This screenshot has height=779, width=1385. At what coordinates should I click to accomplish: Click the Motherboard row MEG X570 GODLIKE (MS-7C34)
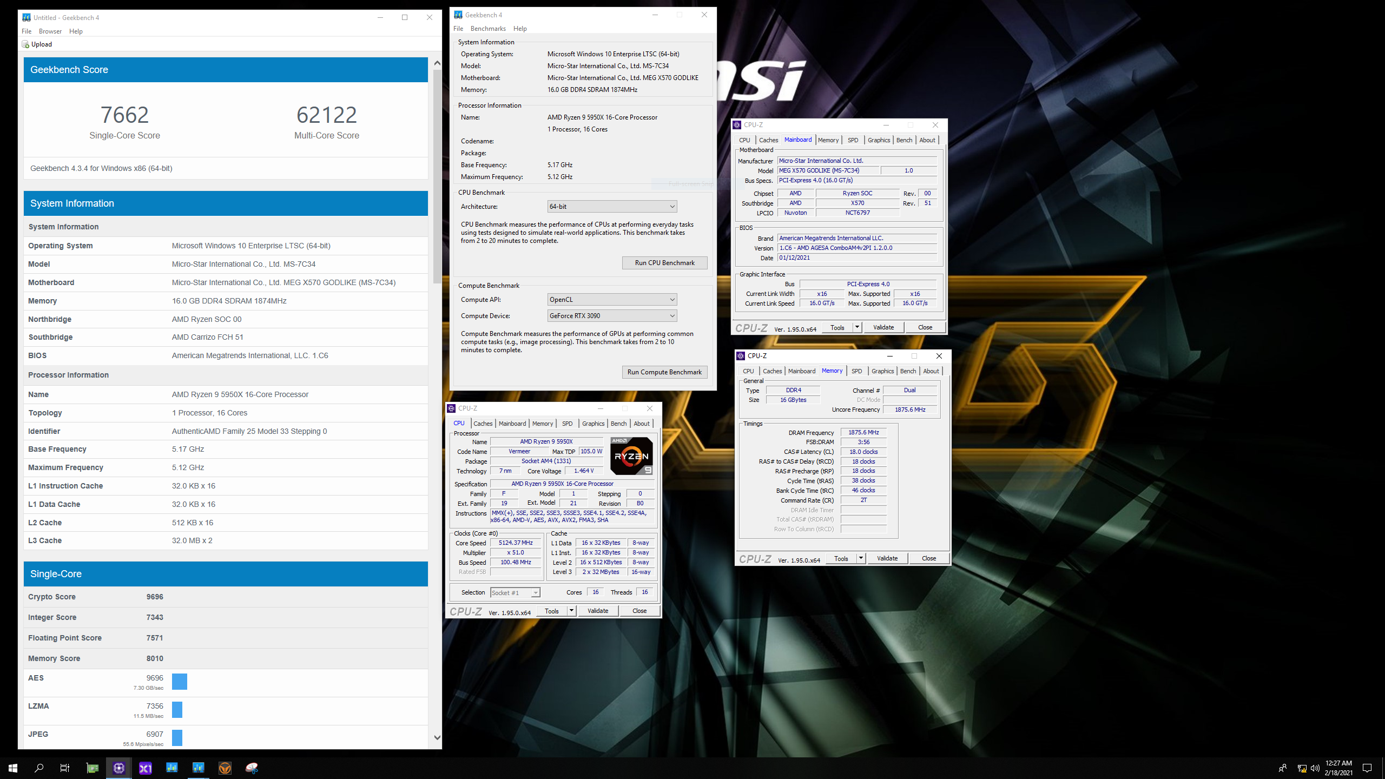point(226,282)
